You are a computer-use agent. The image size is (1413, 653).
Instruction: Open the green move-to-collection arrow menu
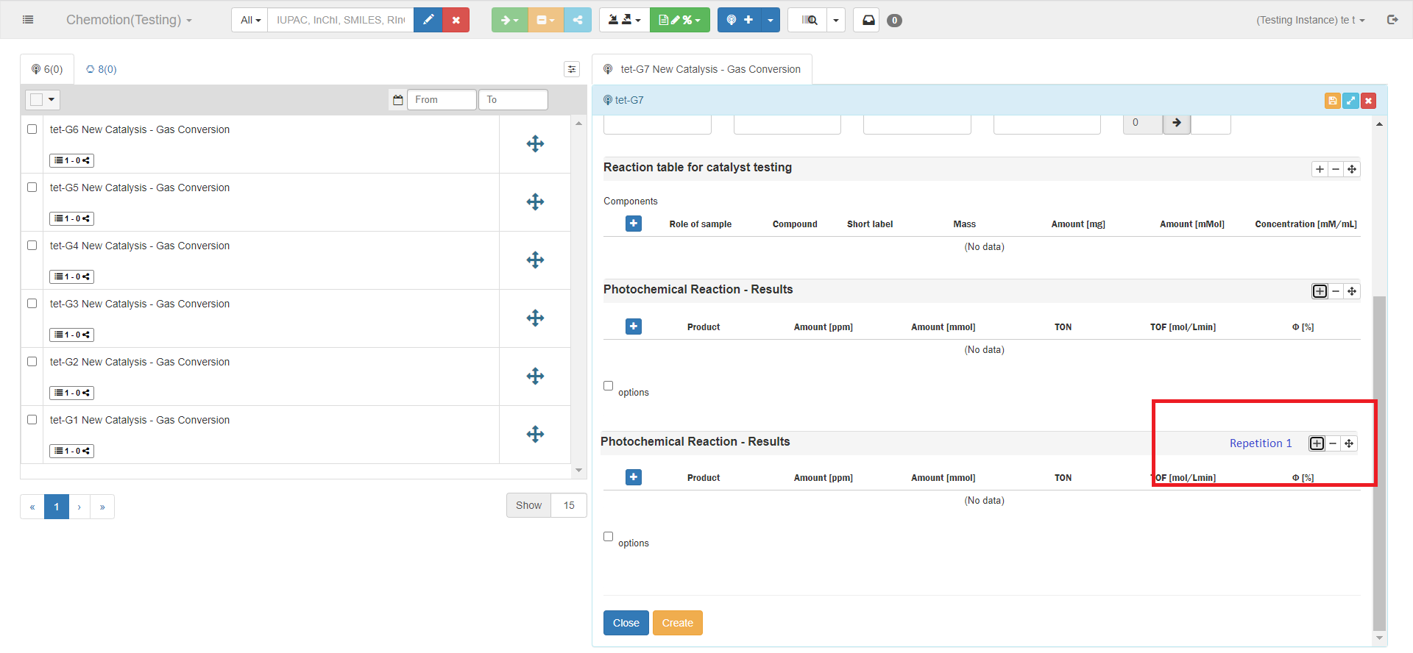[510, 20]
